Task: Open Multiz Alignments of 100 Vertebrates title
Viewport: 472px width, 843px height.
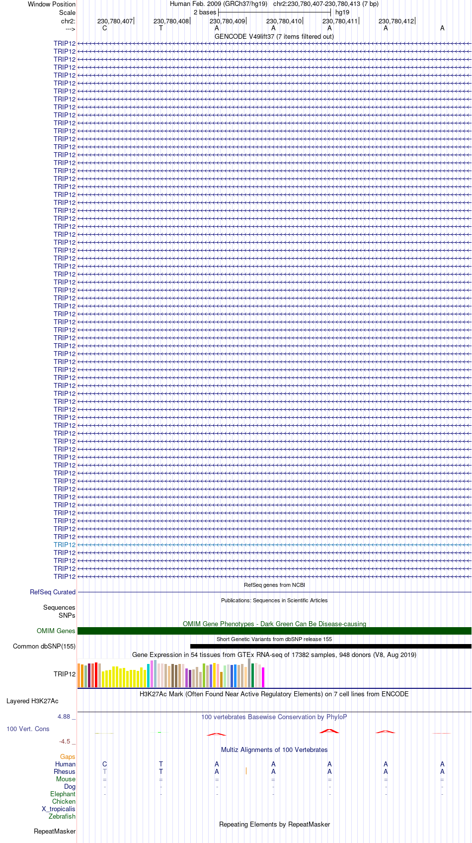Action: pos(274,749)
